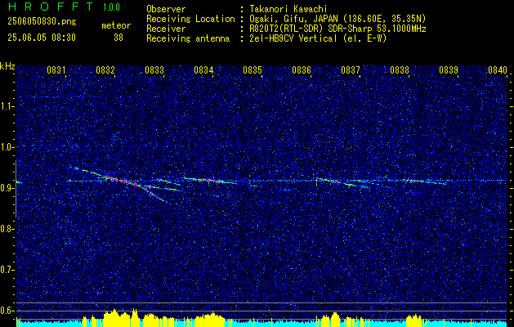Click the meteor echo trace near 0834
Screen dimensions: 514x327
(x=210, y=181)
